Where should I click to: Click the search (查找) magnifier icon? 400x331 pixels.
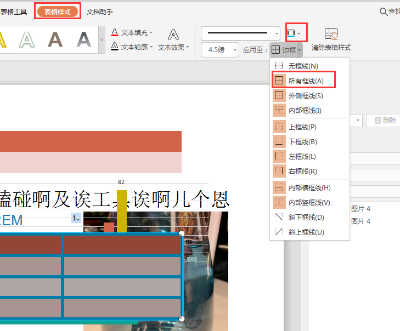click(383, 12)
